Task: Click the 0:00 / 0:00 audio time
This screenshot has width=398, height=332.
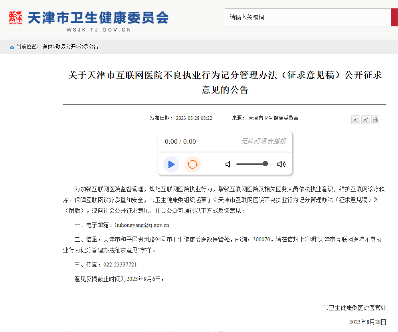Action: coord(180,141)
